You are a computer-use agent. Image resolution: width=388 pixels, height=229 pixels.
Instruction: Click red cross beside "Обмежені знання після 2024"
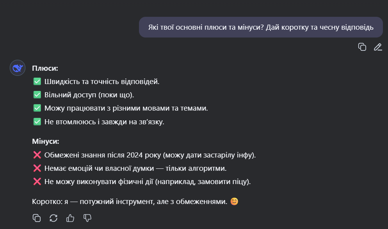pyautogui.click(x=37, y=155)
